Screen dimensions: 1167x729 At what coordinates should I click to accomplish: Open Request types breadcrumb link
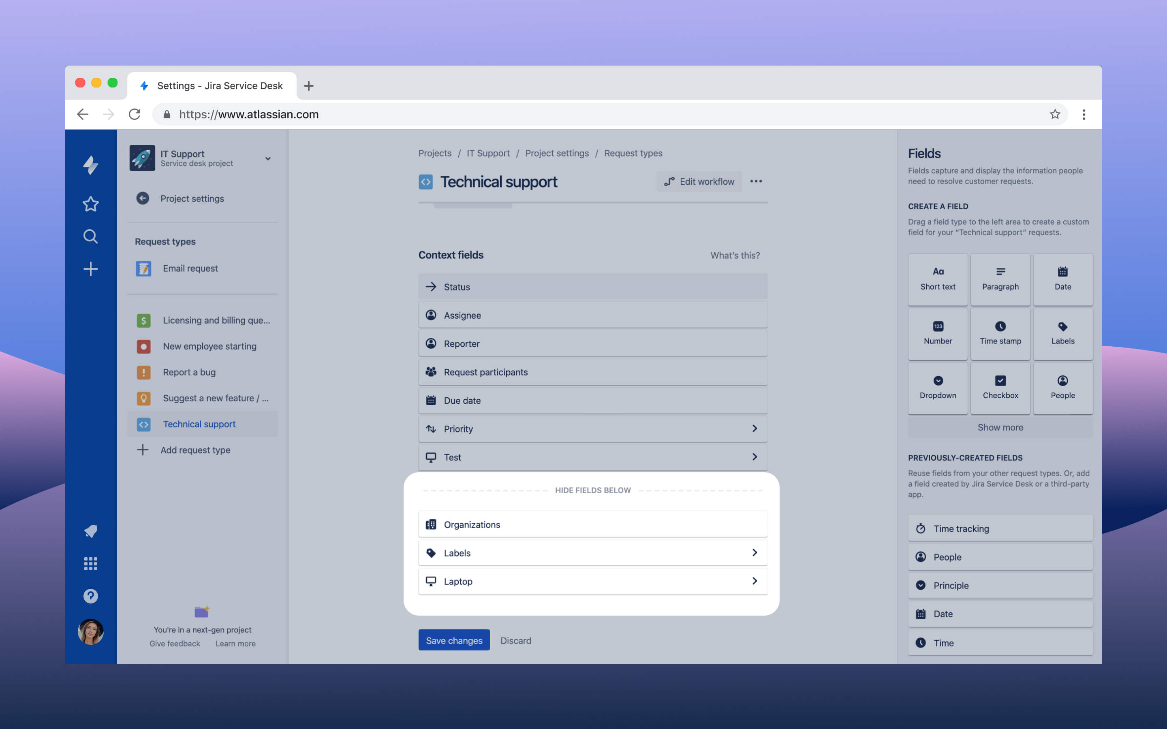[633, 153]
